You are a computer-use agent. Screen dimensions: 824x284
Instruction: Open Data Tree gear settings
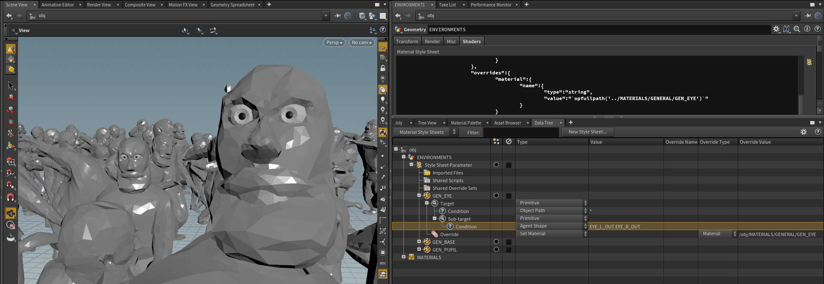[x=804, y=132]
